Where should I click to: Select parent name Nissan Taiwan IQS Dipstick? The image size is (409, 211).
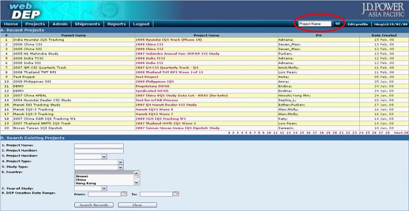38,128
